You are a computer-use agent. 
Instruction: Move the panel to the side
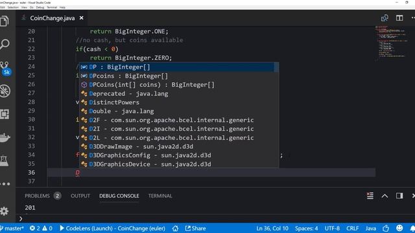pos(399,195)
